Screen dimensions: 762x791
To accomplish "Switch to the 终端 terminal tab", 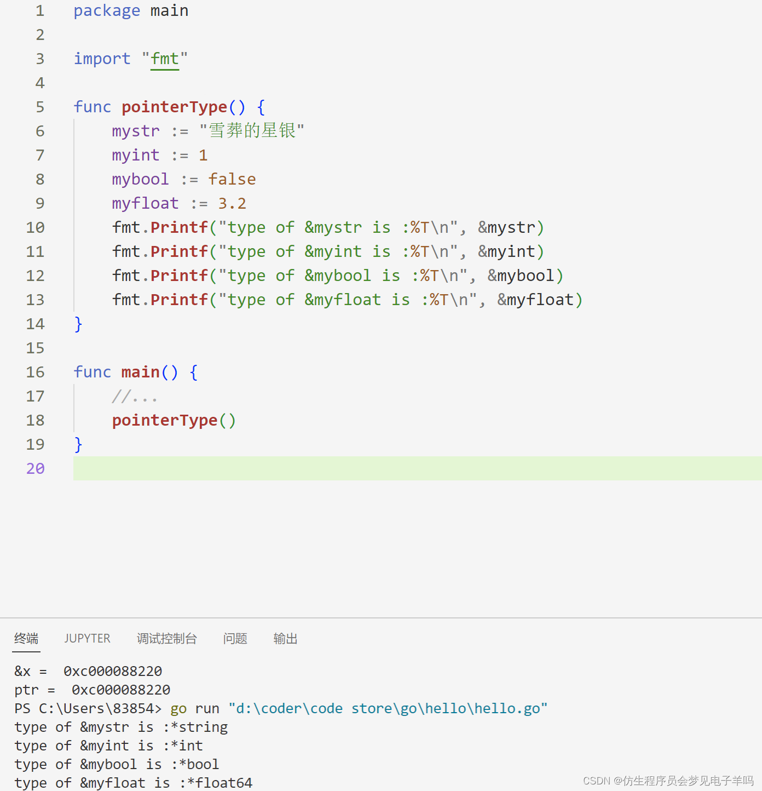I will point(26,638).
